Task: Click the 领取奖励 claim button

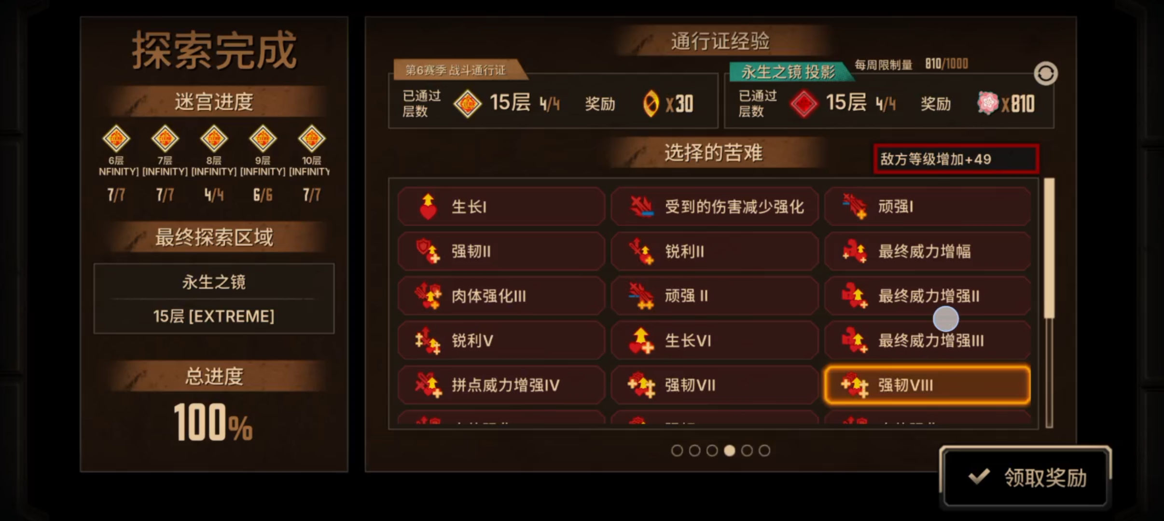Action: [1025, 477]
